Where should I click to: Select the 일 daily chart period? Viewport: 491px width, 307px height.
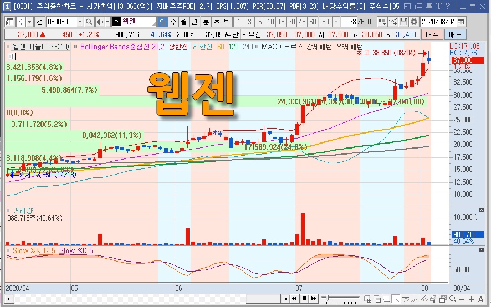[x=162, y=22]
